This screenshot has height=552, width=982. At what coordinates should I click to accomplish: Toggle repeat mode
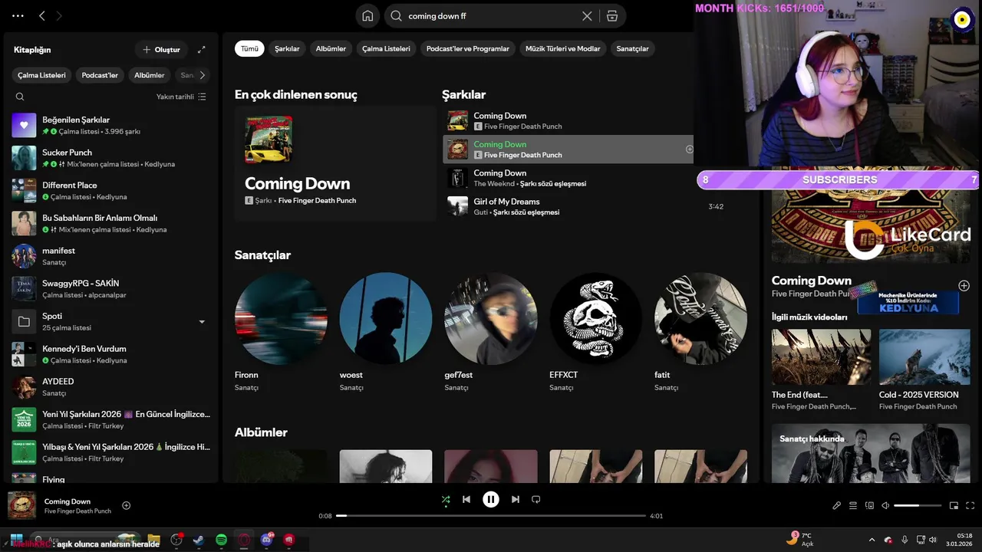536,499
